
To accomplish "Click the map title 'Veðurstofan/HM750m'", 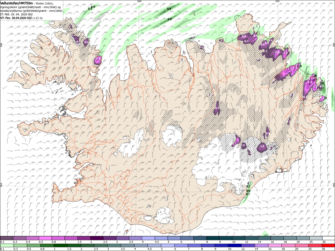I will [x=17, y=3].
